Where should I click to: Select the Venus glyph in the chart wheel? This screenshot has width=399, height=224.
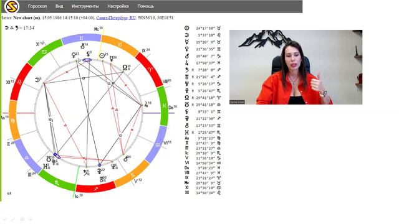tap(74, 55)
